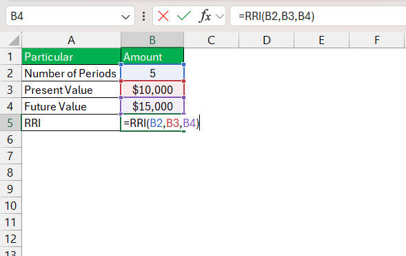The image size is (406, 256).
Task: Select row 9 header
Action: point(10,189)
